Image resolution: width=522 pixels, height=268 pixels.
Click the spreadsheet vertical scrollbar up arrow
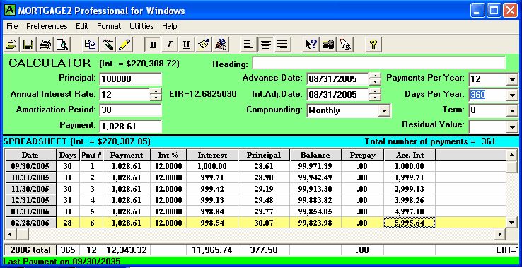[x=511, y=155]
